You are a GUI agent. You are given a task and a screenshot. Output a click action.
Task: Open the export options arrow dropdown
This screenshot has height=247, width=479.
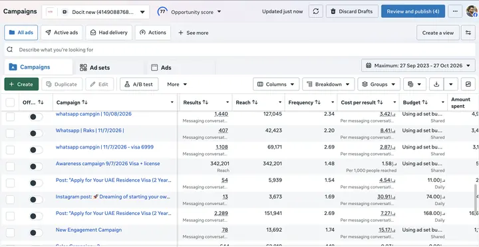click(450, 84)
